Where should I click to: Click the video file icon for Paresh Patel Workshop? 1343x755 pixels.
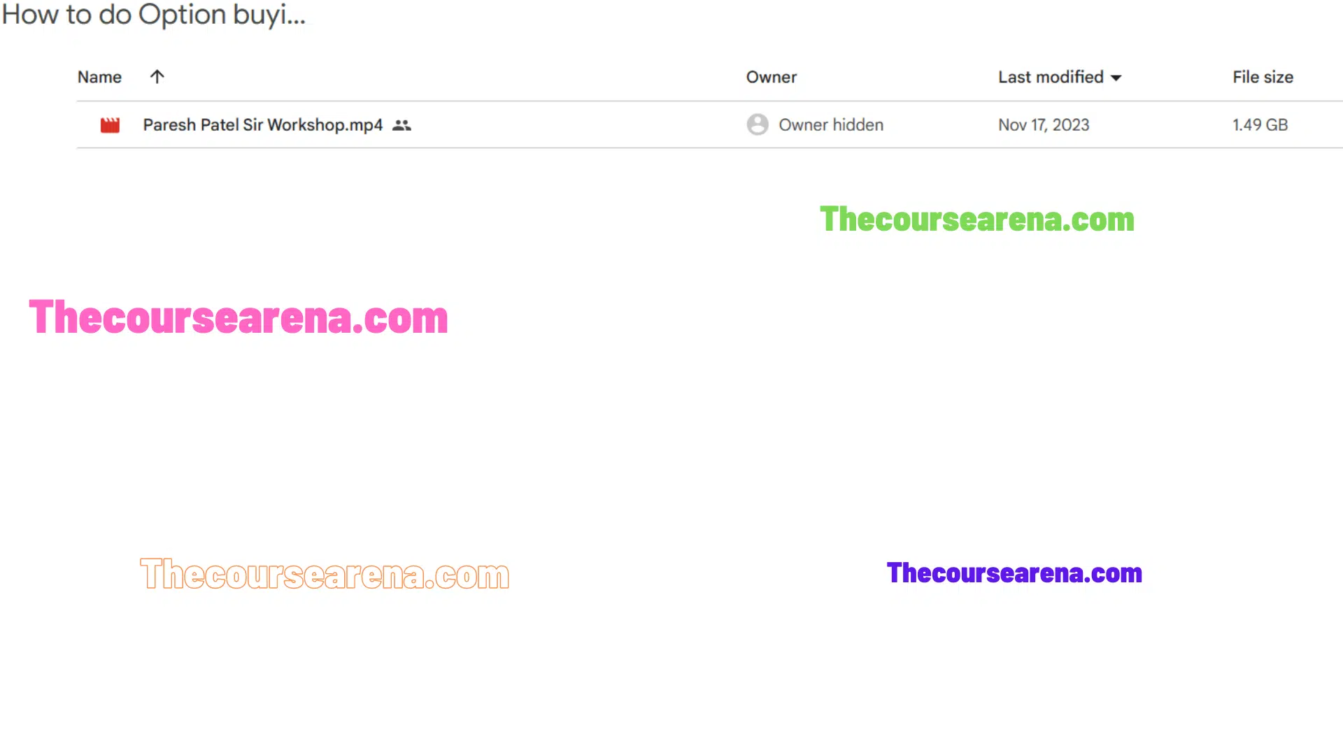(109, 124)
